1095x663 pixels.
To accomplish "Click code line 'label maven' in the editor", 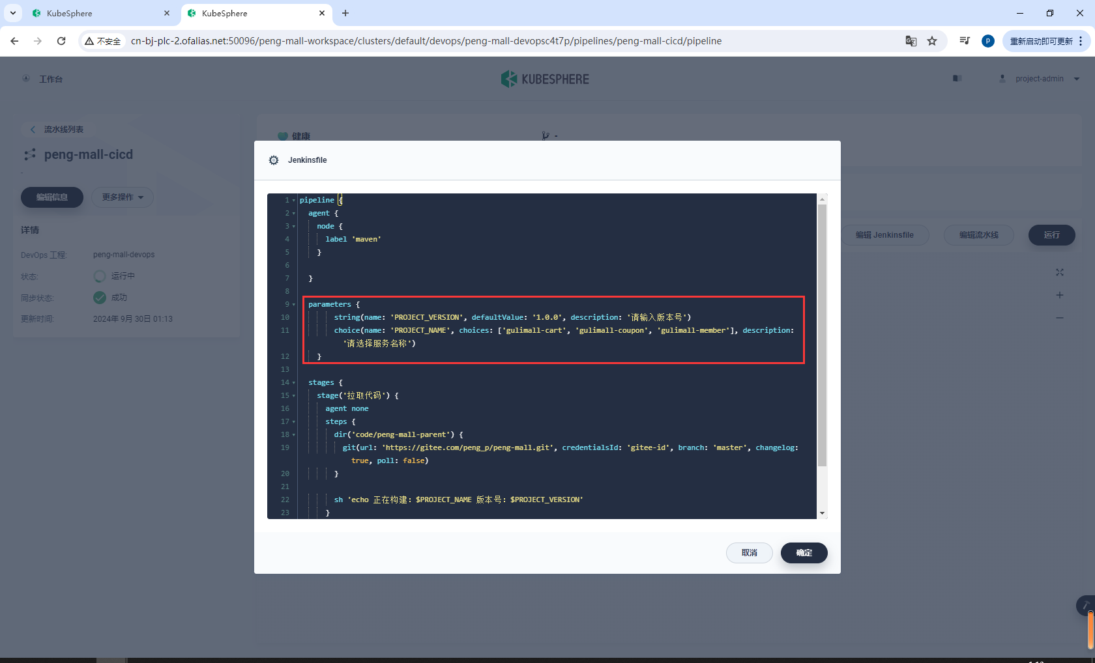I will point(353,240).
